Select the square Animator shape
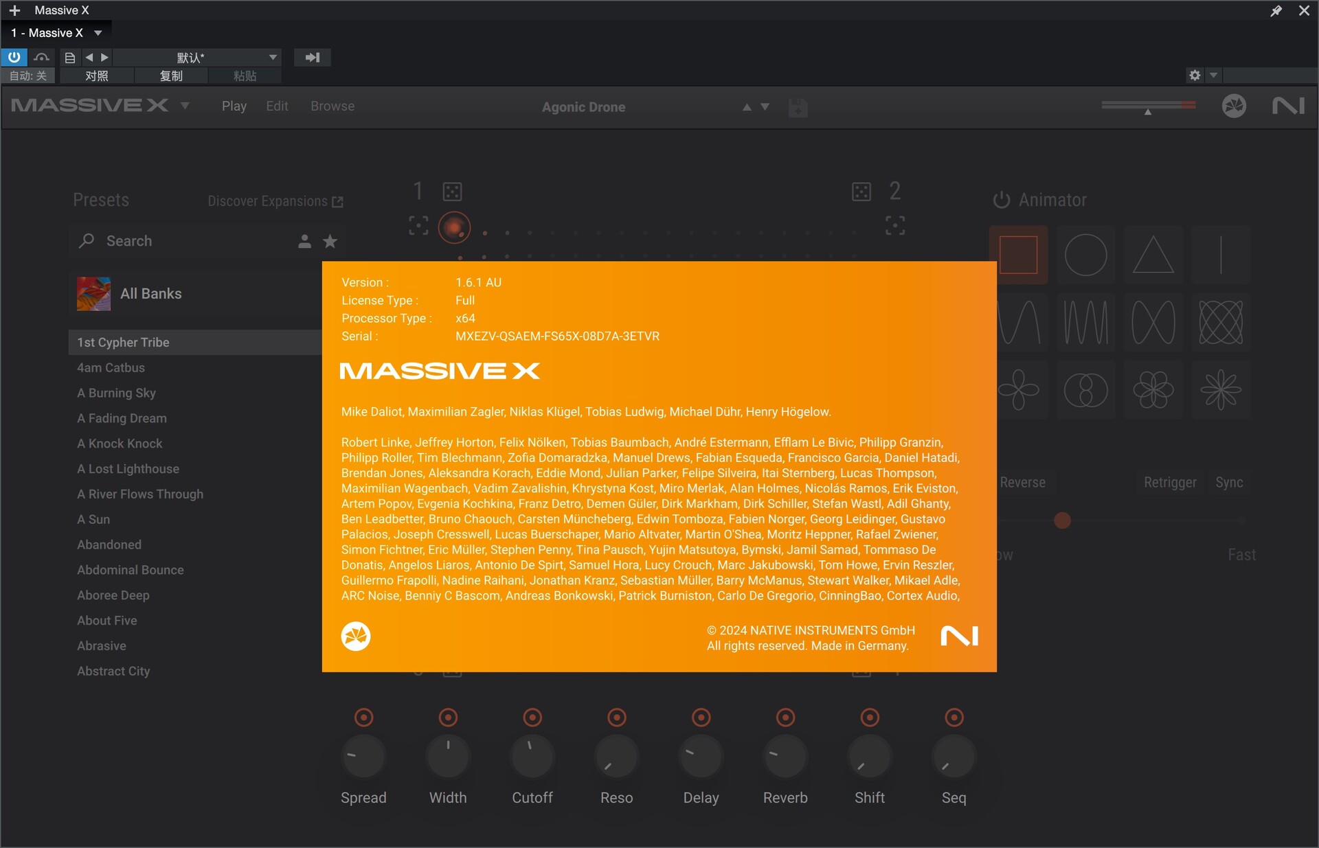The height and width of the screenshot is (848, 1319). pos(1018,255)
